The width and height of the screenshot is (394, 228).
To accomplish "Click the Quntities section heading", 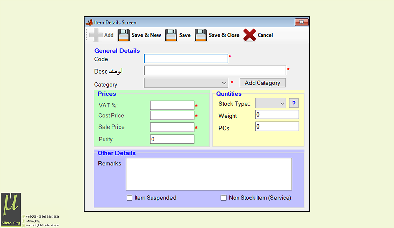I will [229, 94].
